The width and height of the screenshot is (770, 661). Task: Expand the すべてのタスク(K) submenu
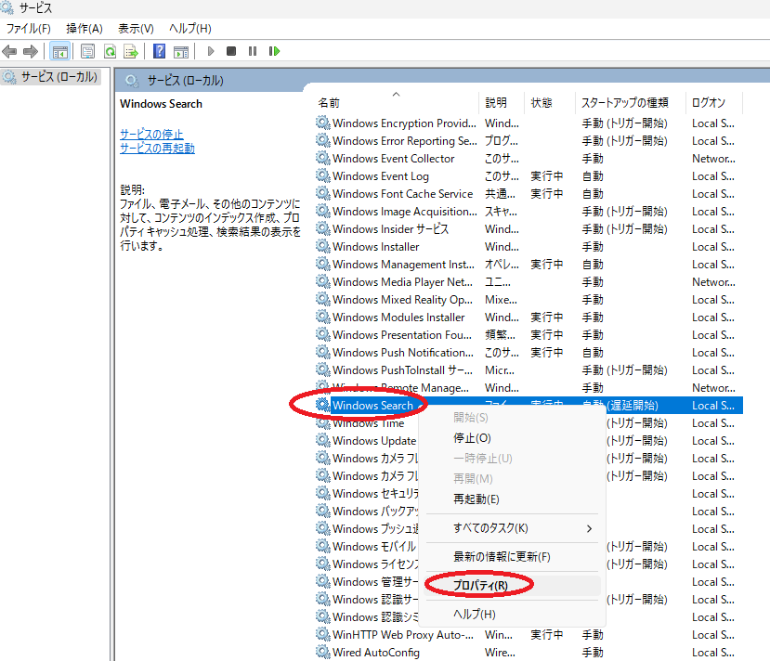tap(512, 528)
